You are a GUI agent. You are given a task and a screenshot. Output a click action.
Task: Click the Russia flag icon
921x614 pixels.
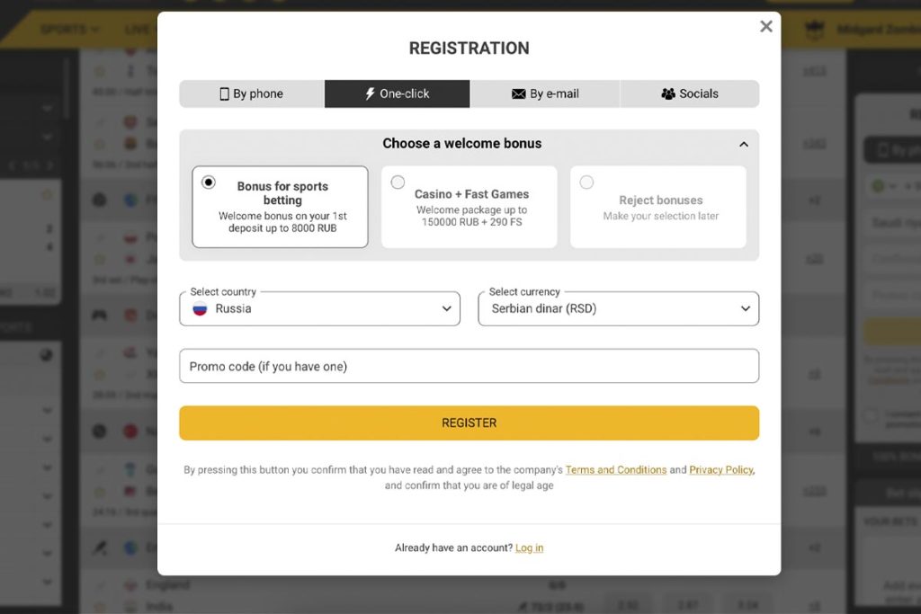(x=200, y=308)
